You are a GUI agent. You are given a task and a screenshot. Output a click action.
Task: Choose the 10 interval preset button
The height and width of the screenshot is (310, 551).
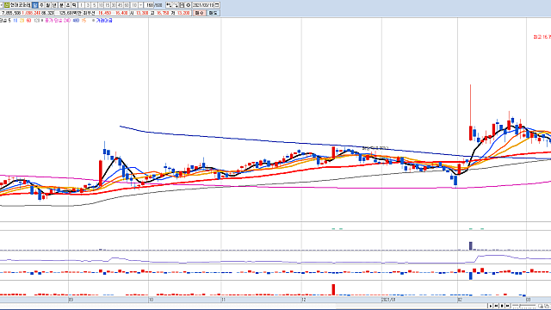(x=101, y=5)
